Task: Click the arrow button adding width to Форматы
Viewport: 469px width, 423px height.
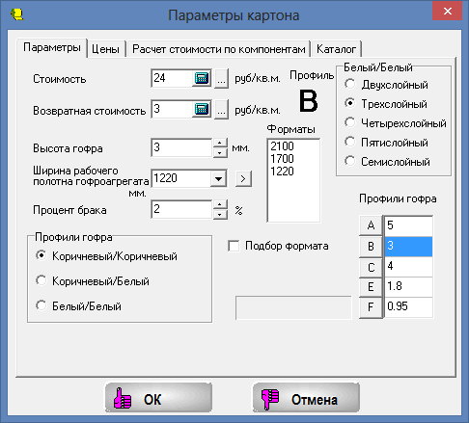Action: coord(243,178)
